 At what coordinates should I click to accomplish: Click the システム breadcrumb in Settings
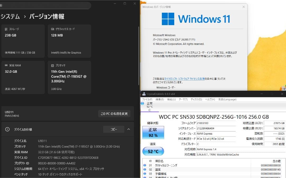pos(10,16)
